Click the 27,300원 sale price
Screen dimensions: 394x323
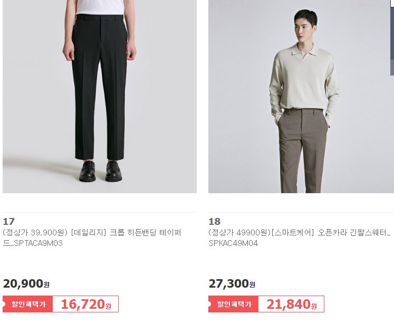pos(232,284)
